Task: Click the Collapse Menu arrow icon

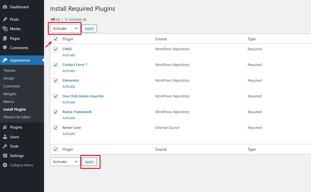Action: point(5,165)
